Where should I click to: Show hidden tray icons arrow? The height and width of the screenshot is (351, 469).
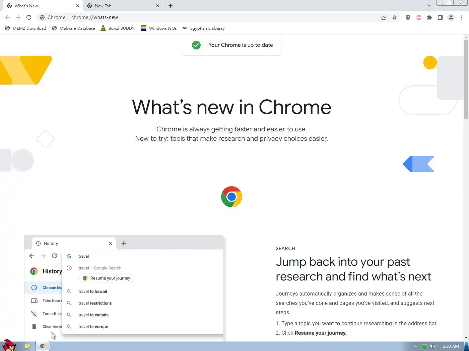pyautogui.click(x=416, y=346)
